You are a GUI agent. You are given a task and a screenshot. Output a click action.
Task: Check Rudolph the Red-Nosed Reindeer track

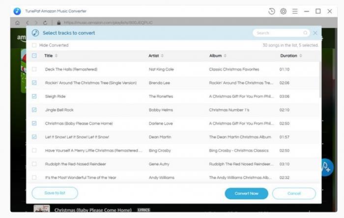34,164
